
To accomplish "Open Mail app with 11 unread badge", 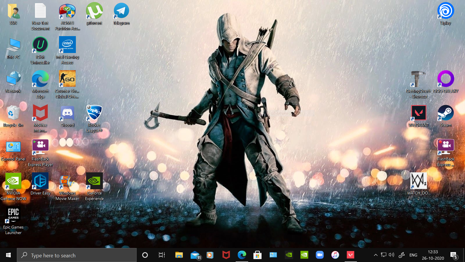I will (x=196, y=255).
